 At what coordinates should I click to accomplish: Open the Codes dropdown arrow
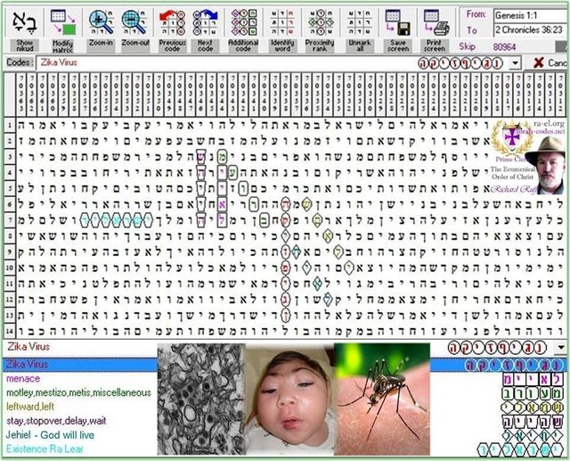(x=515, y=63)
